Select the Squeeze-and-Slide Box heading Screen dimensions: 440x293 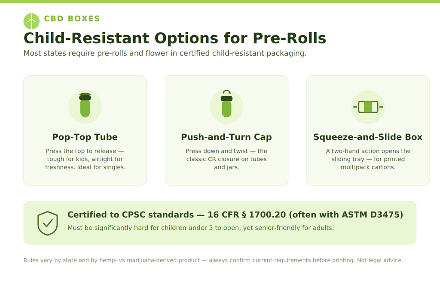tap(368, 137)
